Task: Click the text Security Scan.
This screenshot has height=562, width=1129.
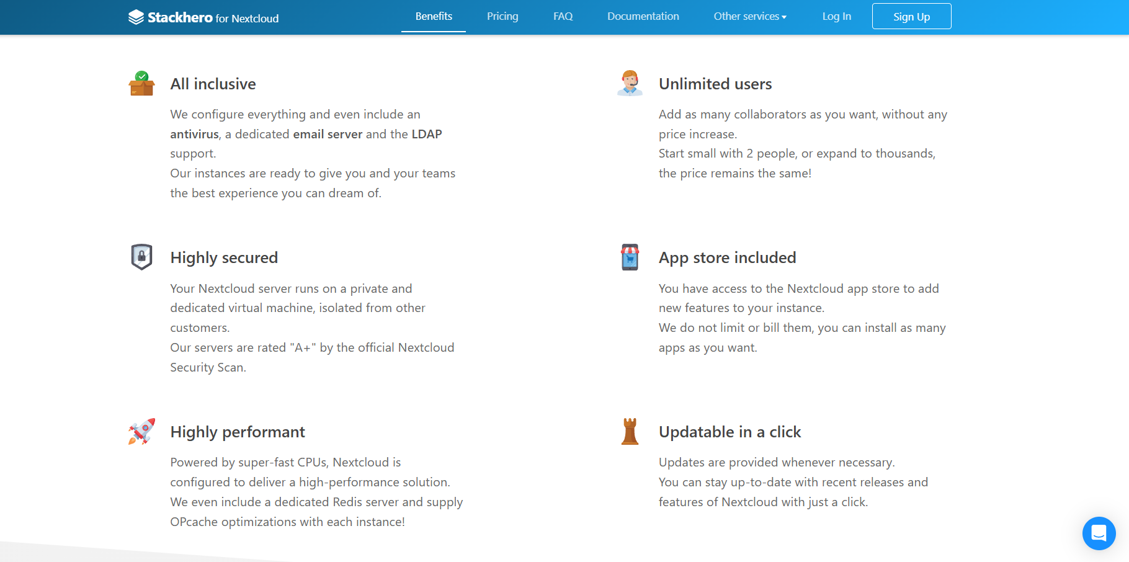Action: tap(207, 367)
